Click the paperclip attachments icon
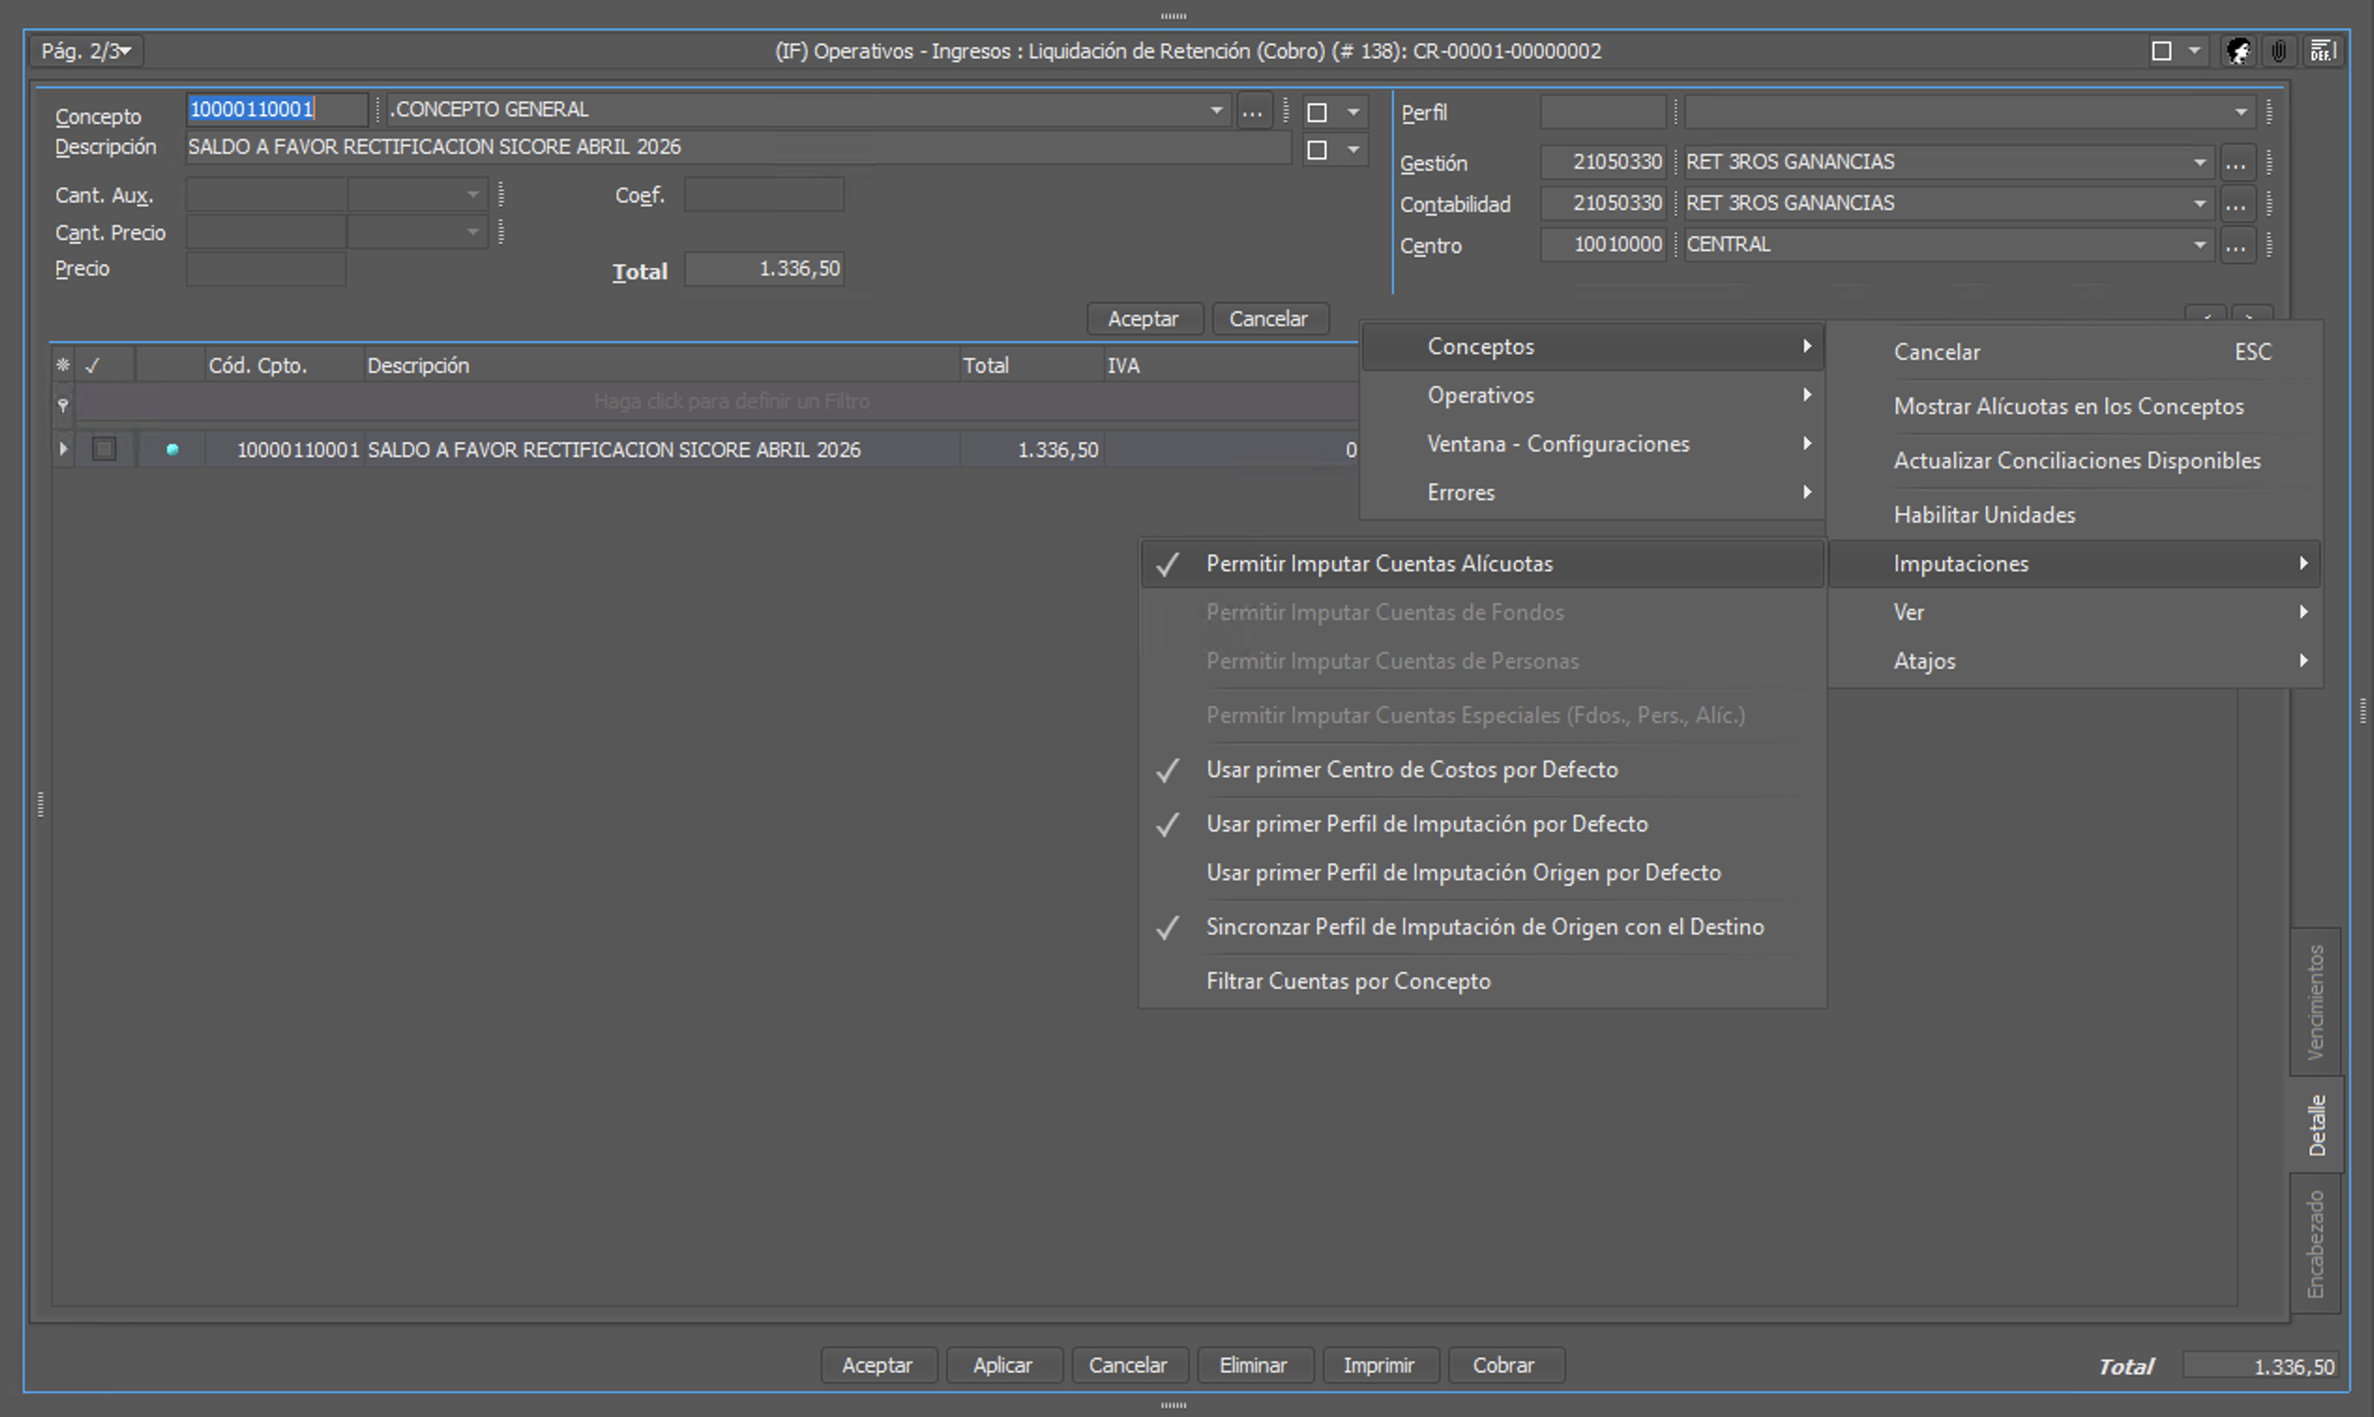Viewport: 2374px width, 1417px height. point(2279,51)
